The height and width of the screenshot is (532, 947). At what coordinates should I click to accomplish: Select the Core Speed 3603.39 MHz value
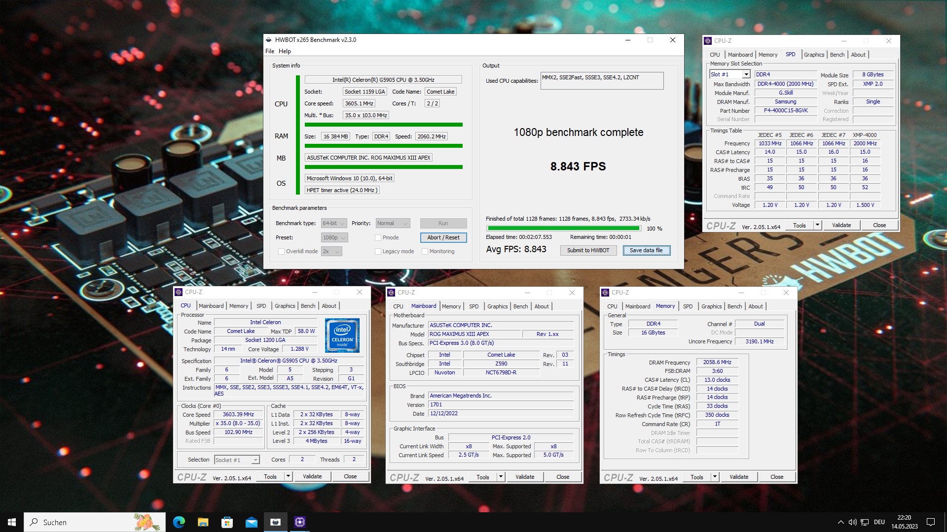(x=238, y=414)
